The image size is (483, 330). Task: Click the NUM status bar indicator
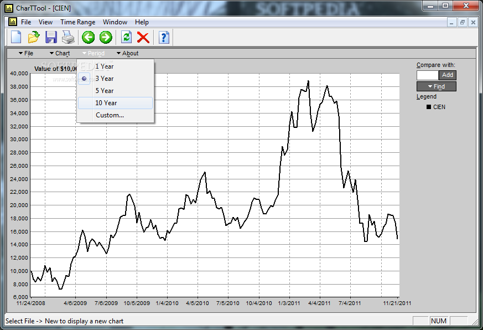(439, 321)
